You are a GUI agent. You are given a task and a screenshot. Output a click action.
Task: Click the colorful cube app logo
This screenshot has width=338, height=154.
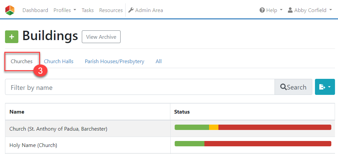[10, 10]
